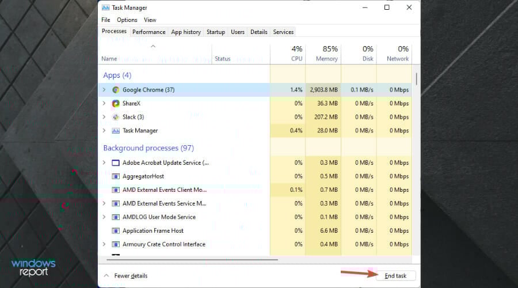
Task: Click the Background processes (97) heading
Action: (x=148, y=148)
